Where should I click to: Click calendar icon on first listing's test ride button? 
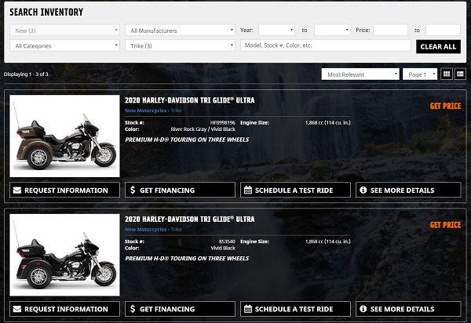click(x=247, y=190)
